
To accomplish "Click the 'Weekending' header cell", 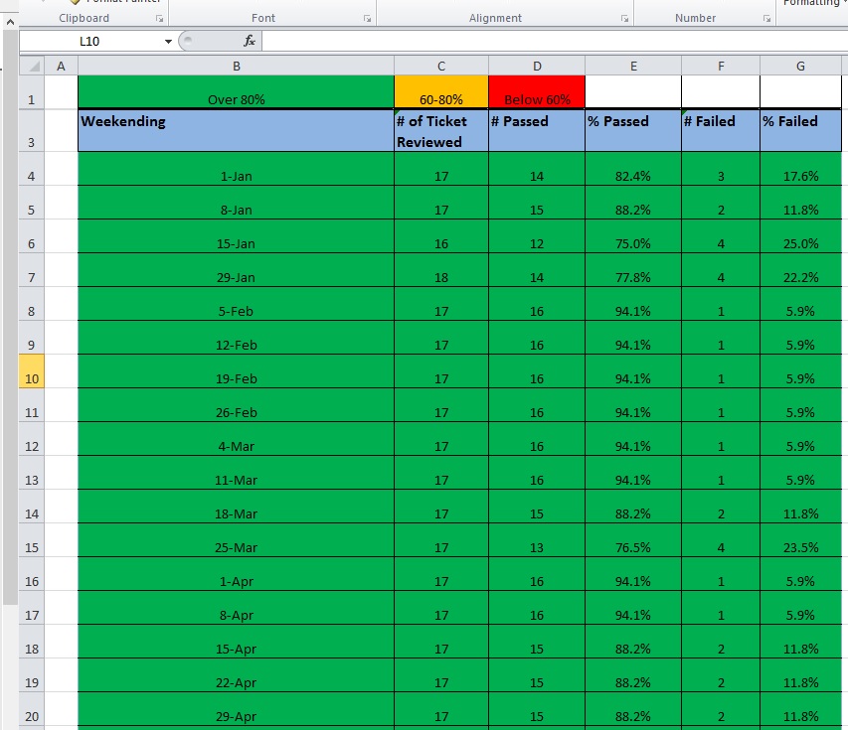I will [x=237, y=131].
